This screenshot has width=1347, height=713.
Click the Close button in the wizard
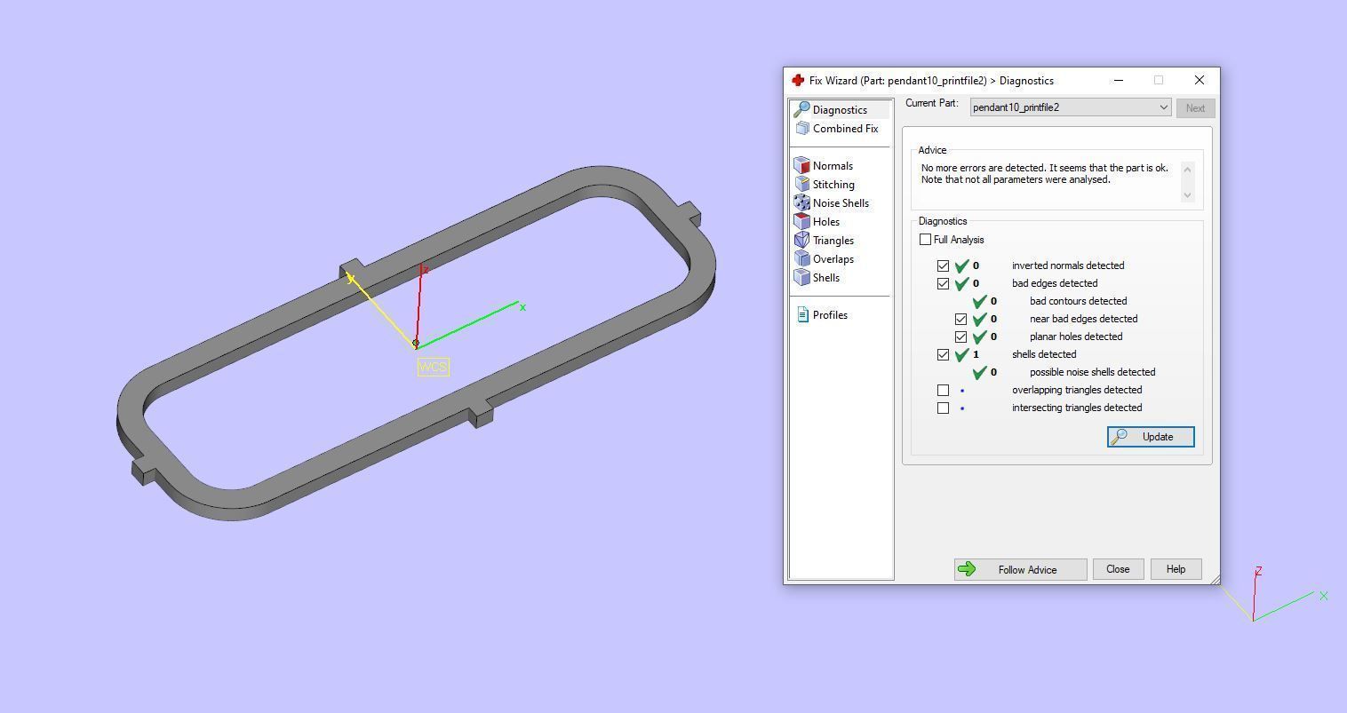pyautogui.click(x=1118, y=569)
